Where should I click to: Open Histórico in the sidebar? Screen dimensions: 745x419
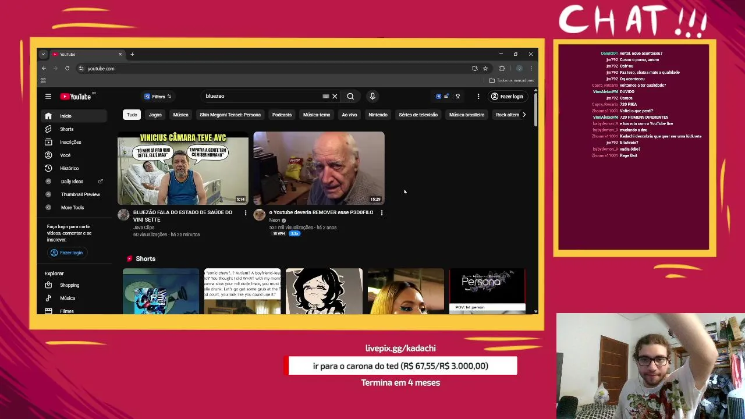74,168
